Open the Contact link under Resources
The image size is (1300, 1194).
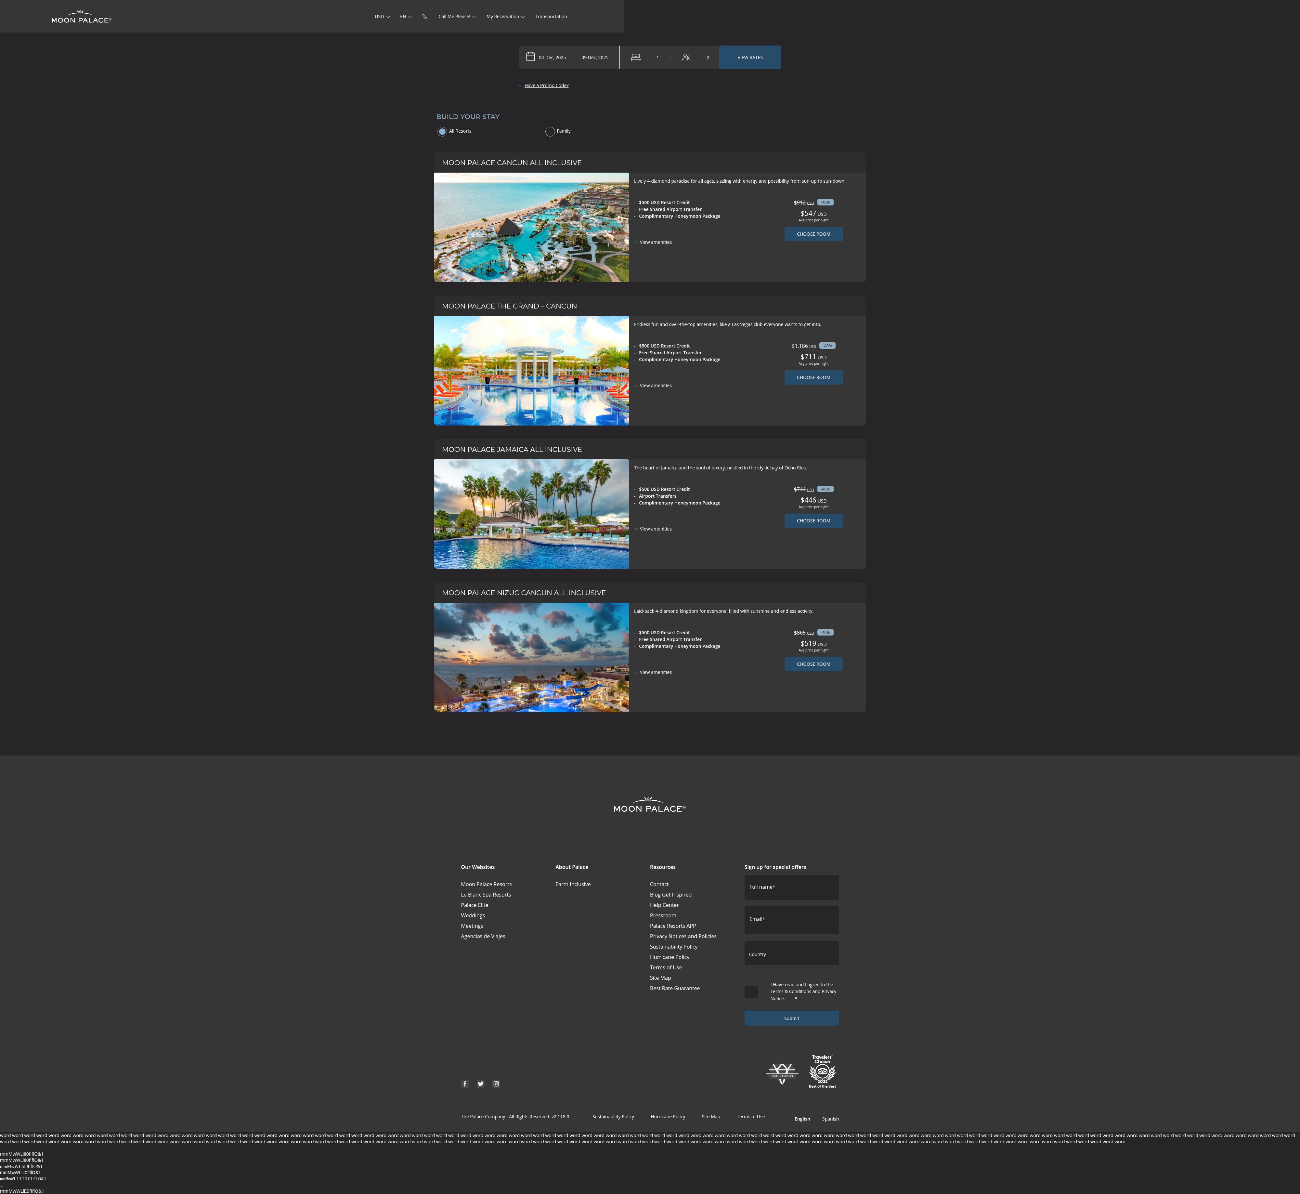[659, 885]
